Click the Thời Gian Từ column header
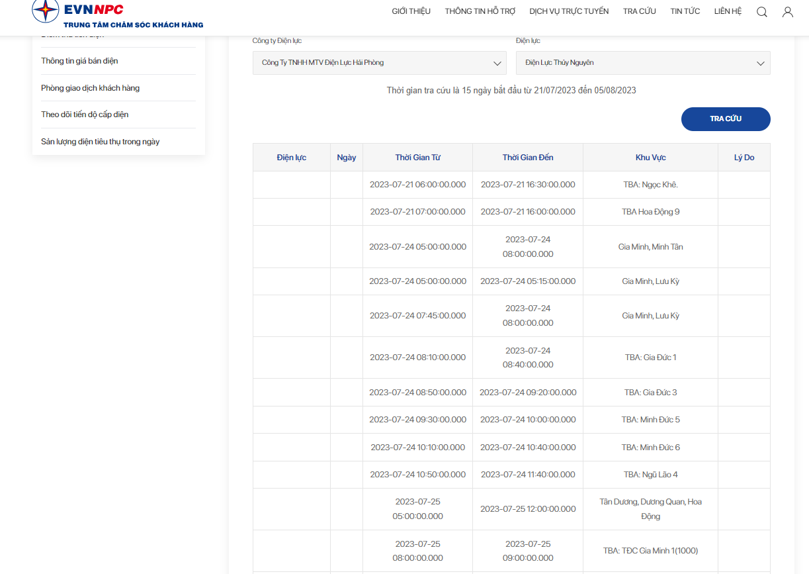 [418, 158]
